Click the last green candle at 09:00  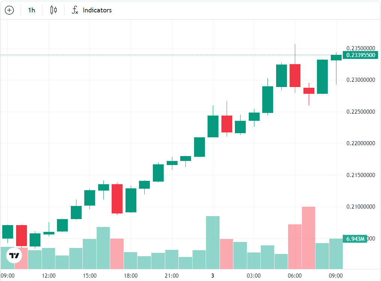pyautogui.click(x=336, y=57)
